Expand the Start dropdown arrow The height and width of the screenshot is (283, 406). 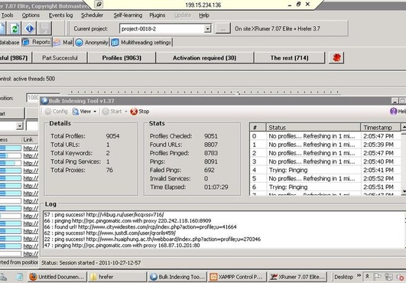coord(126,112)
